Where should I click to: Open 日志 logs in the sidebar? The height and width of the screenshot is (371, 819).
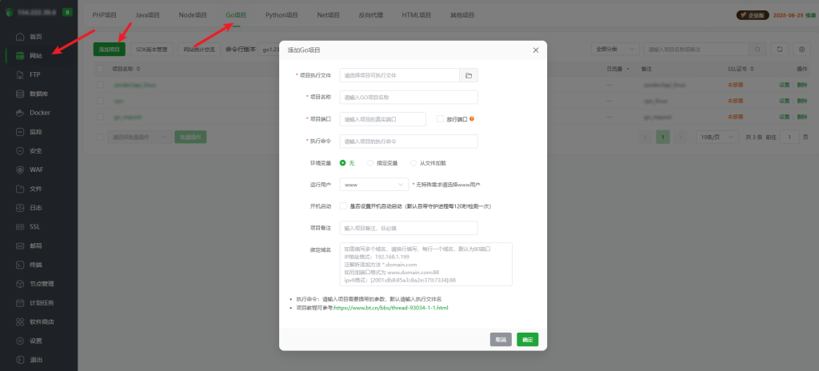pyautogui.click(x=35, y=207)
